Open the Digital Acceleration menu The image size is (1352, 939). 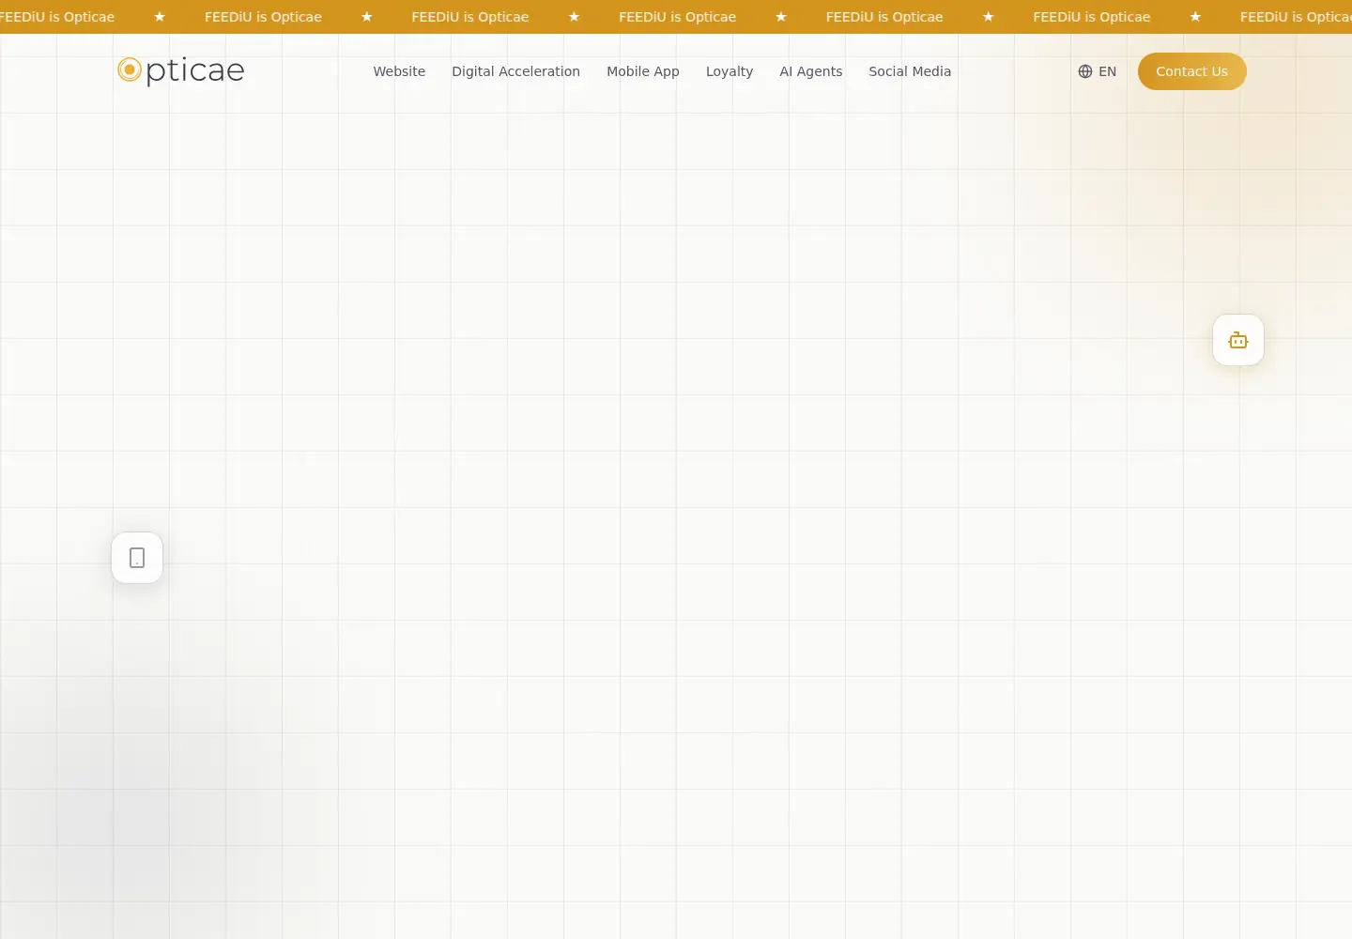[515, 71]
